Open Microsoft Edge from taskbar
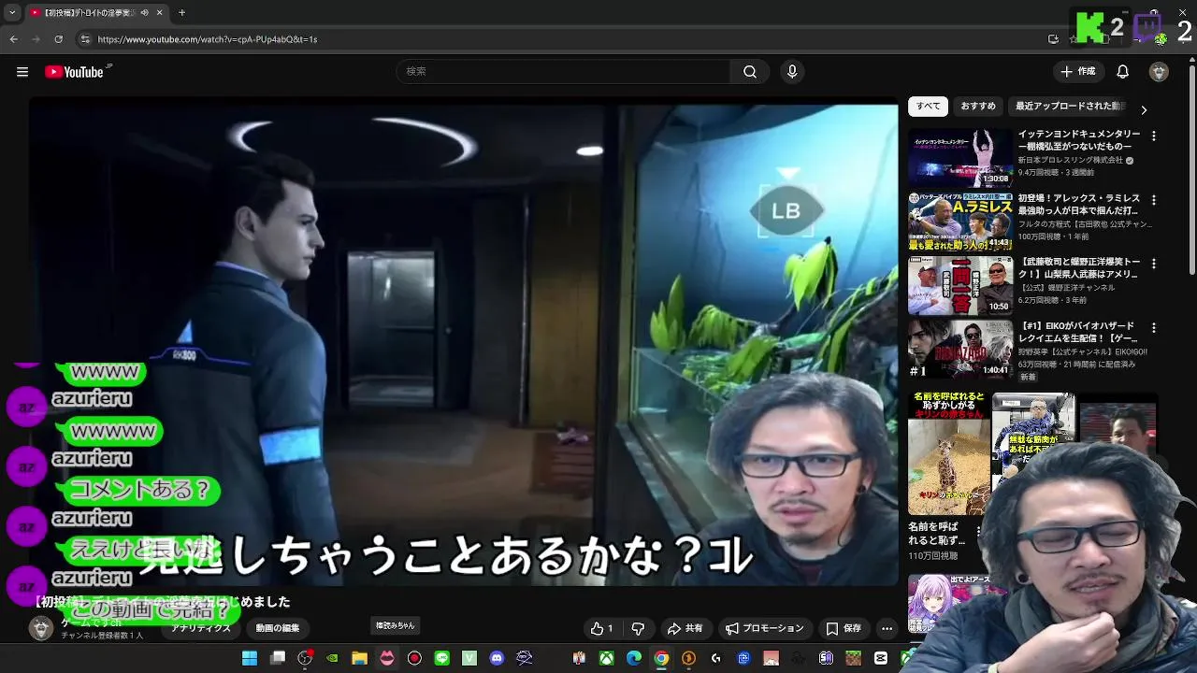The image size is (1197, 673). [x=634, y=658]
